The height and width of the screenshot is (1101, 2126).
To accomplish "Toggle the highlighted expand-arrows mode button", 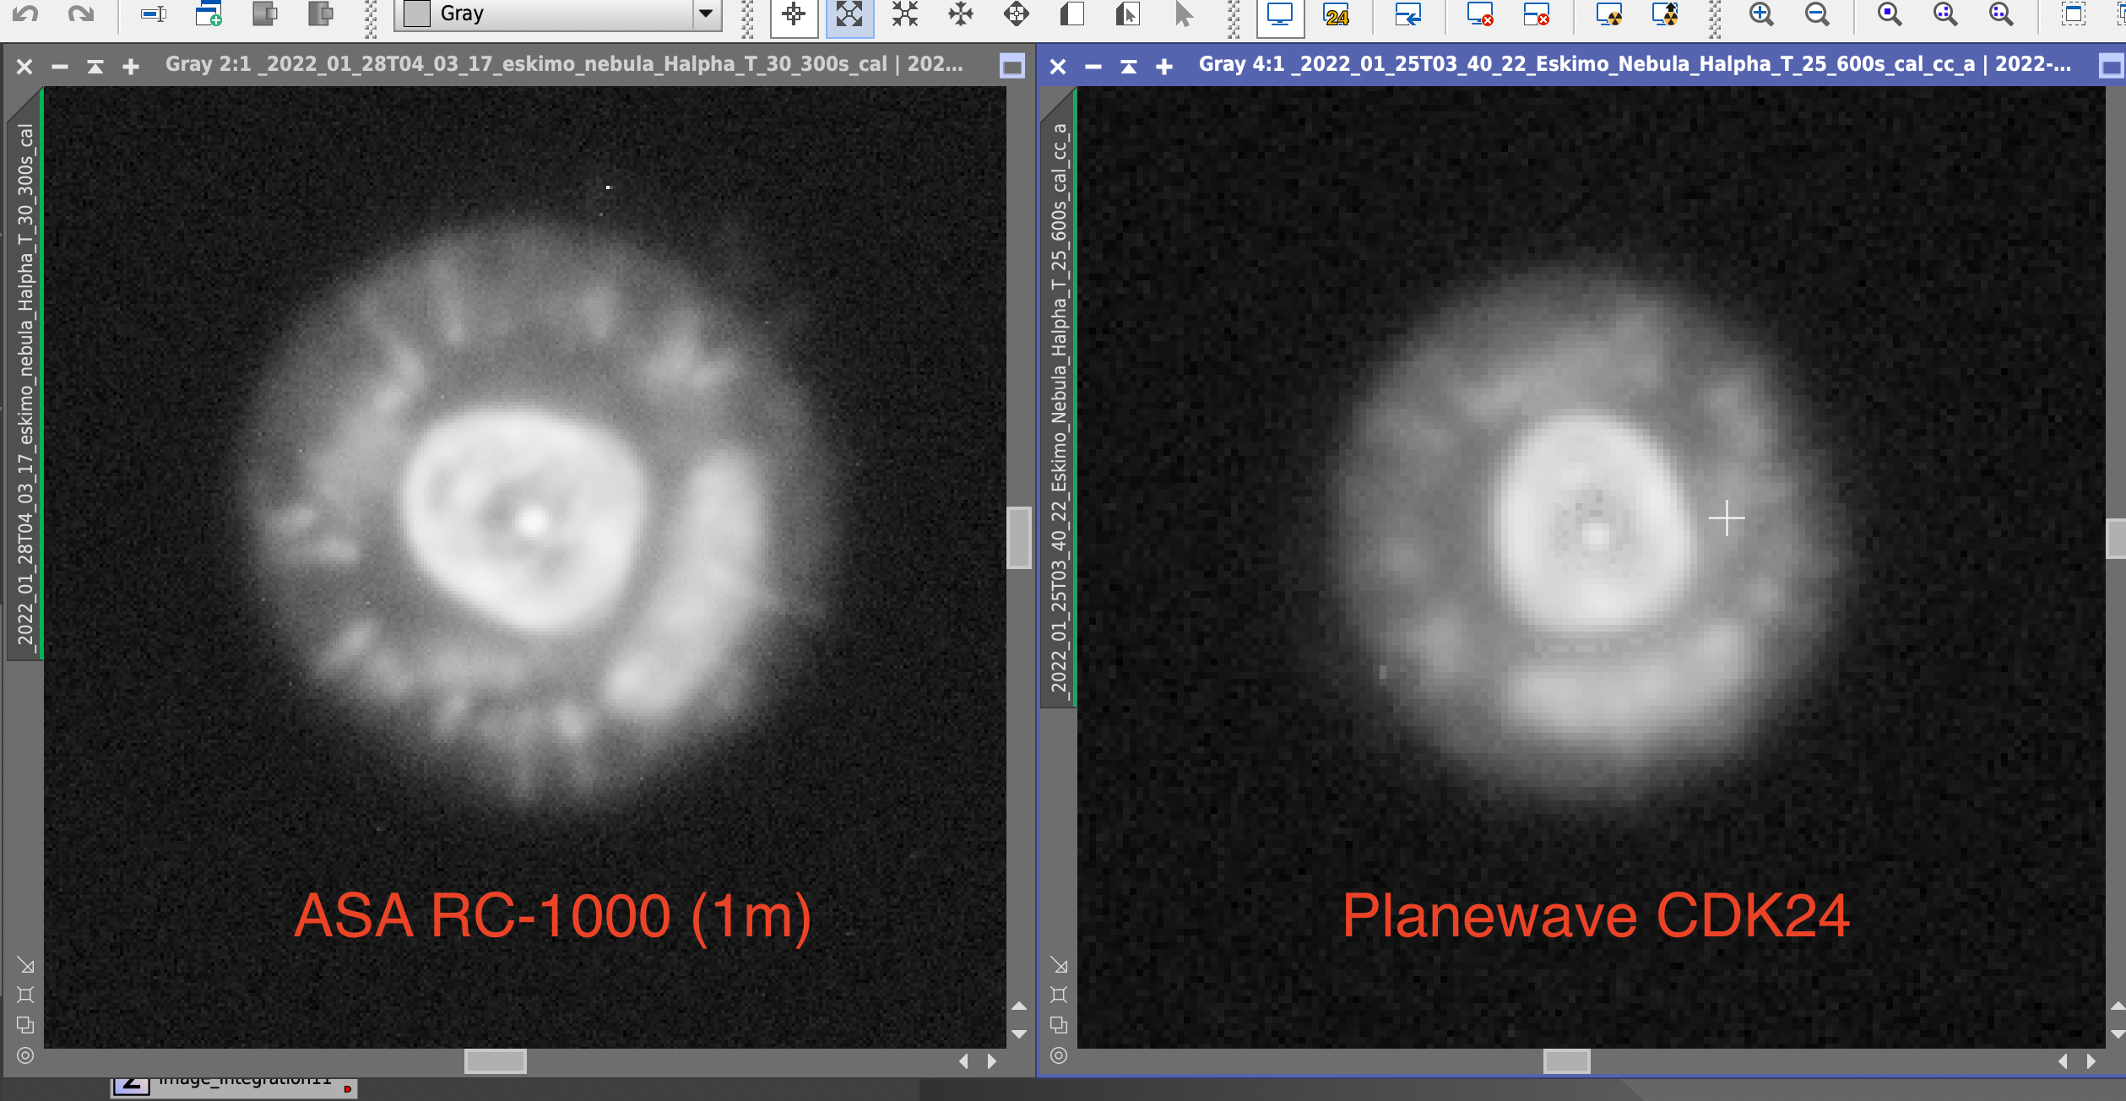I will coord(849,15).
